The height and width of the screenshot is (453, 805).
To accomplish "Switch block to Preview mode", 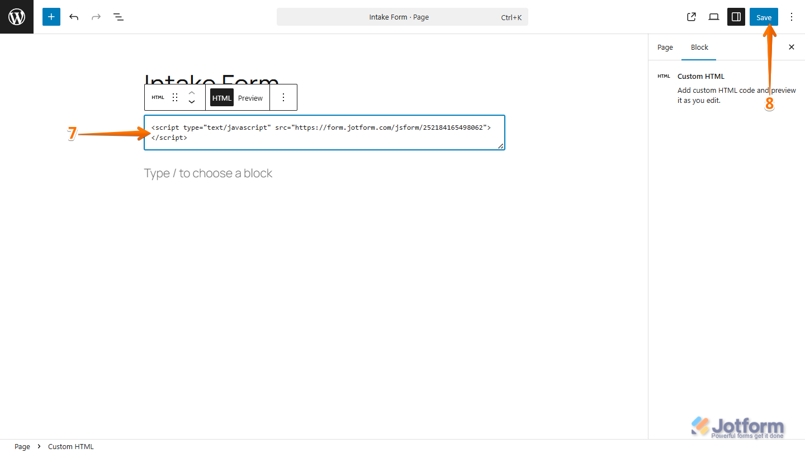I will pyautogui.click(x=250, y=98).
